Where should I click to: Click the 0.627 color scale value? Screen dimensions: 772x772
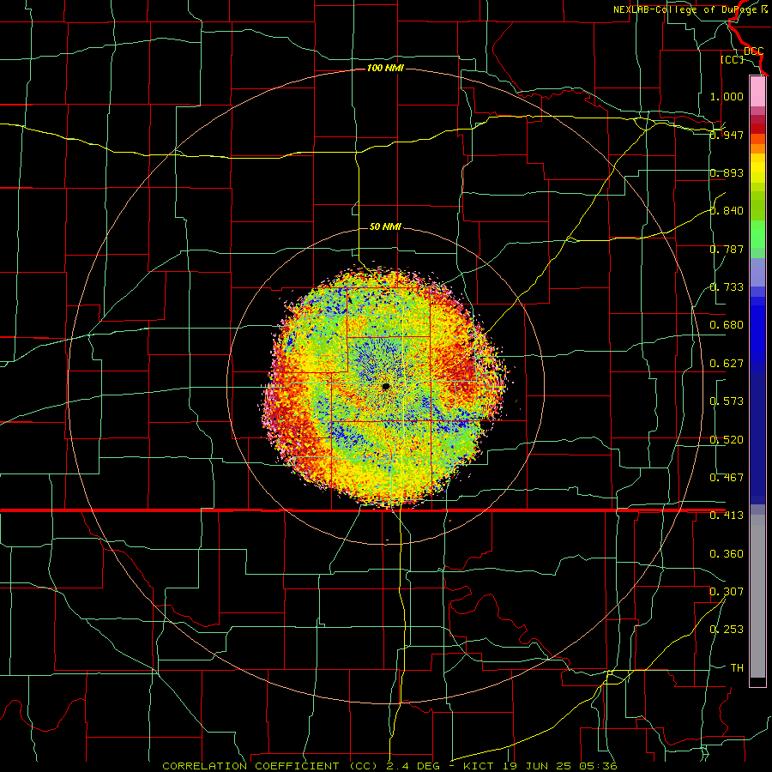coord(727,364)
